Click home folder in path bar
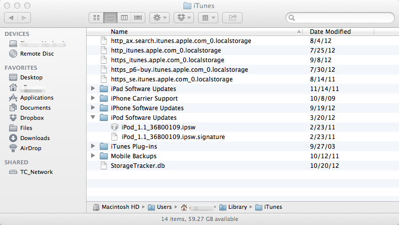 point(196,207)
